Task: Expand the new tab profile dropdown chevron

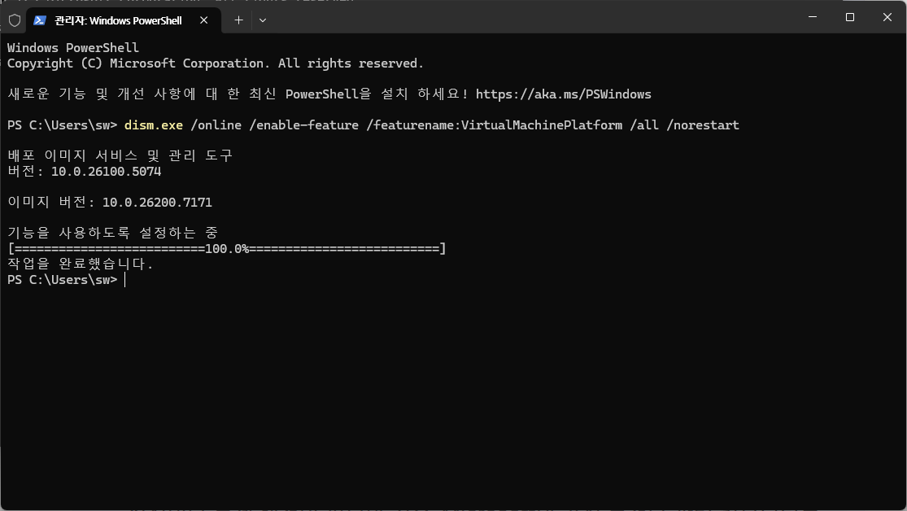Action: [x=263, y=20]
